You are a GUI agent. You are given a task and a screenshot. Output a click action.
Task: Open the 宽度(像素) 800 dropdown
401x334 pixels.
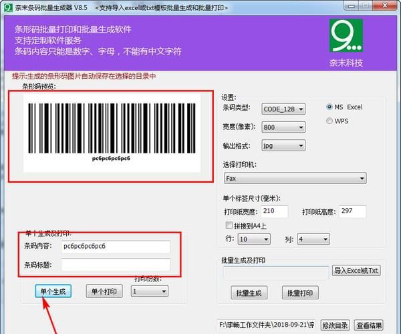(283, 127)
